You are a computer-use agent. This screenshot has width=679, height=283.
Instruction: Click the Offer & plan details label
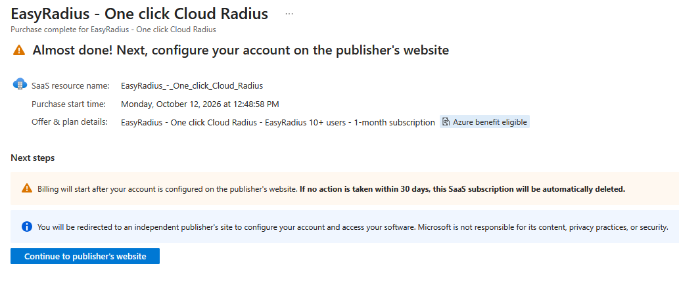click(x=69, y=122)
